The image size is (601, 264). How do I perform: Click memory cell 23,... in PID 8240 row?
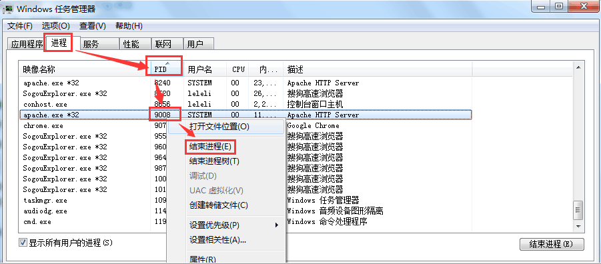pyautogui.click(x=265, y=83)
